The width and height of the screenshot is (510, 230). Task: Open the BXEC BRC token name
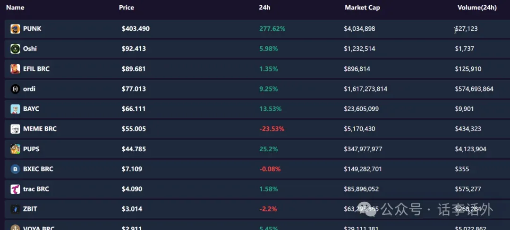pos(38,169)
